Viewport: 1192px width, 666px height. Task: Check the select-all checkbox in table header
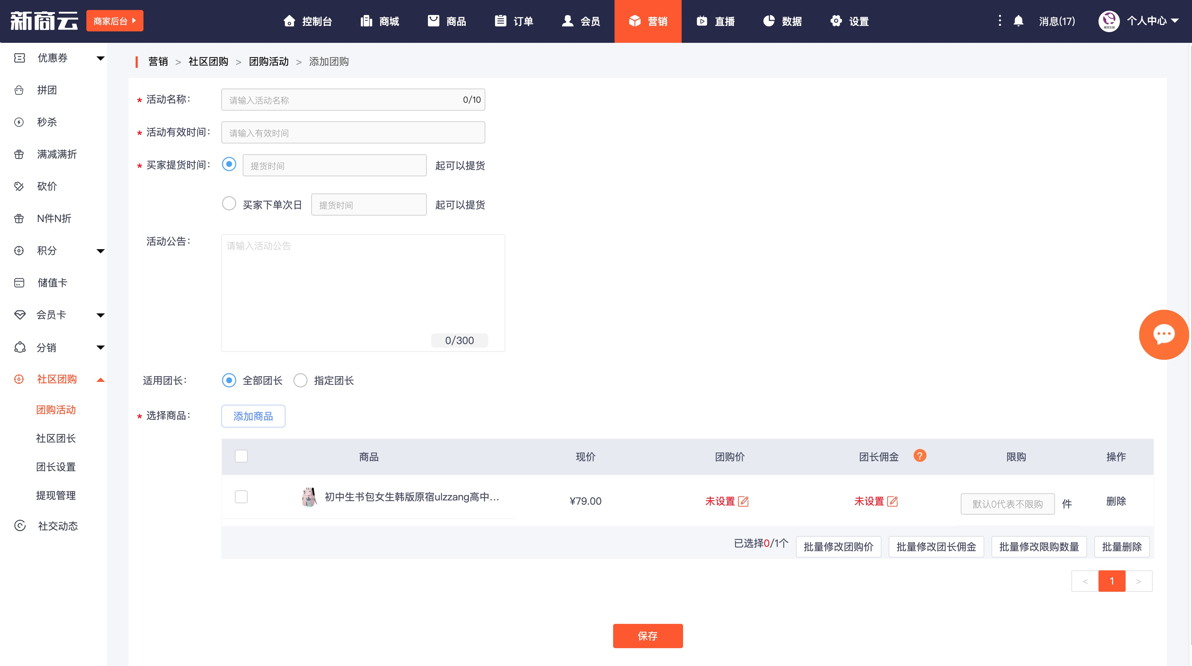(241, 456)
